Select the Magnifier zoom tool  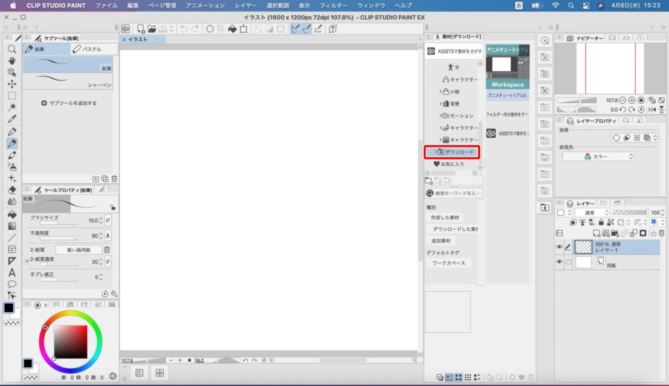[12, 49]
